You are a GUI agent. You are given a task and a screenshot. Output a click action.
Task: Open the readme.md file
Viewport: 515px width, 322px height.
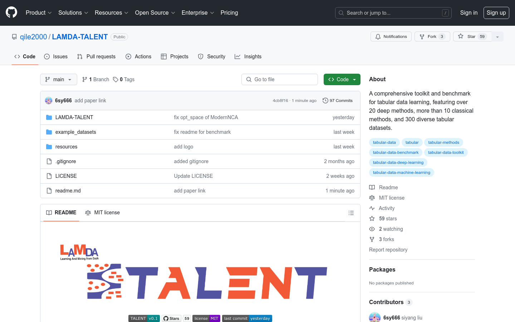[x=68, y=191]
